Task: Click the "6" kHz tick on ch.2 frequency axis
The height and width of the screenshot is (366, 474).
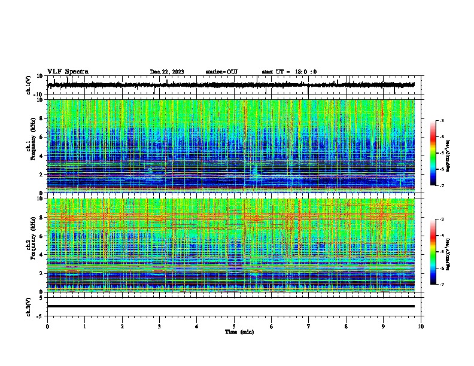Action: (x=42, y=236)
